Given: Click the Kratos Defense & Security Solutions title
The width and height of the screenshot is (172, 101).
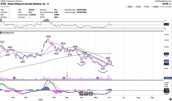Looking at the screenshot, I should (23, 4).
